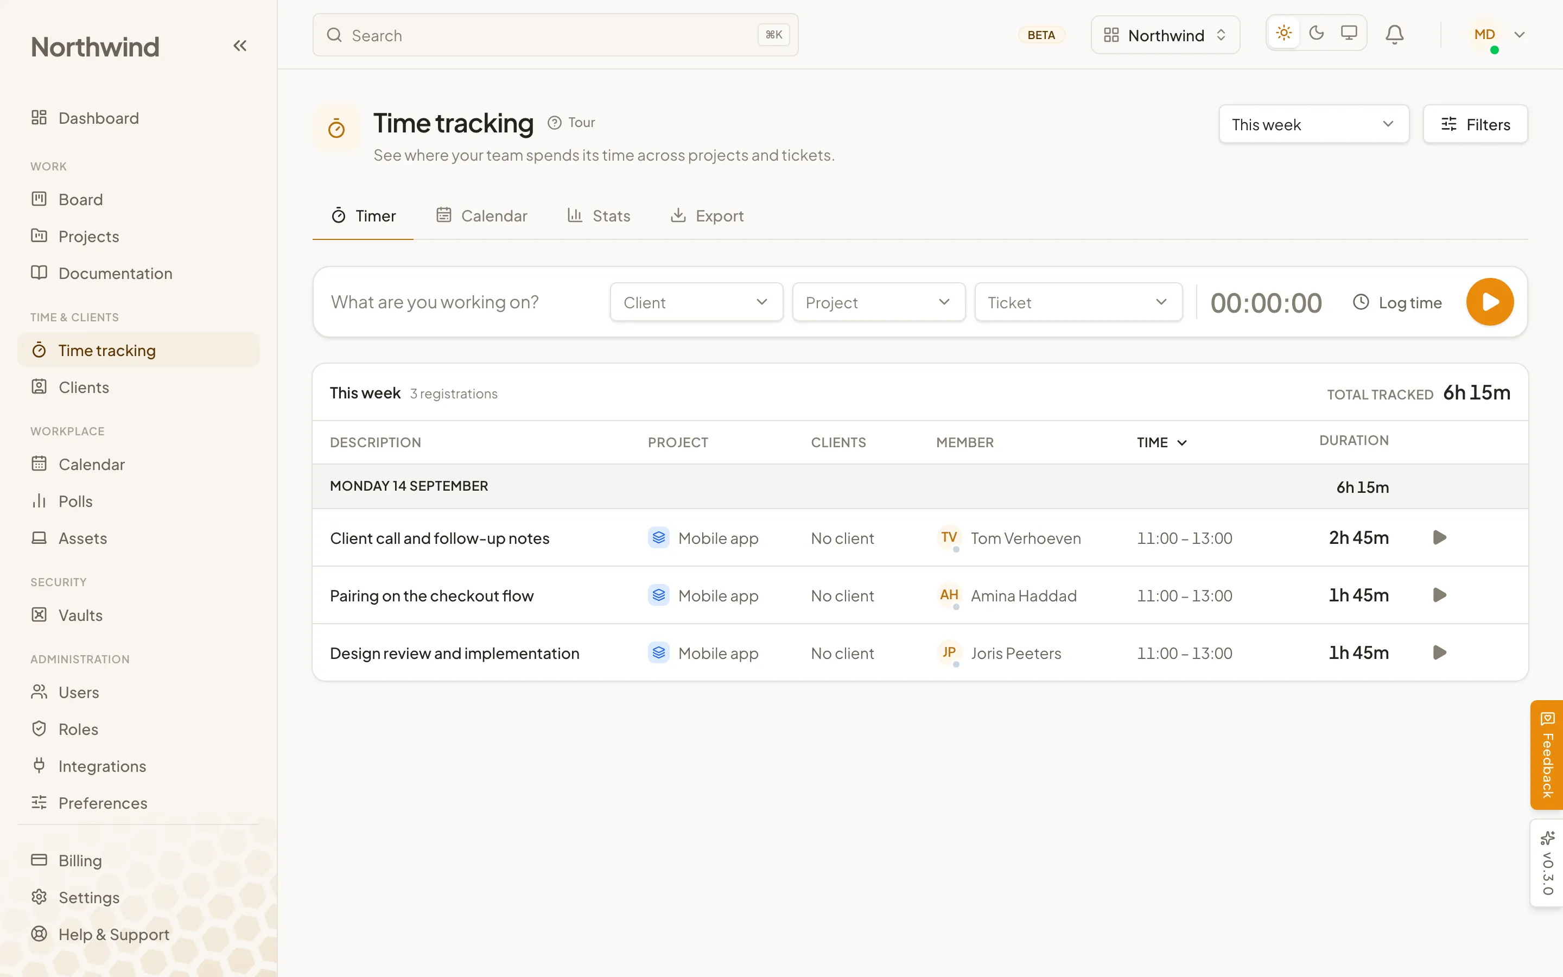Resume timer for Design review and implementation
Image resolution: width=1563 pixels, height=977 pixels.
pos(1439,652)
